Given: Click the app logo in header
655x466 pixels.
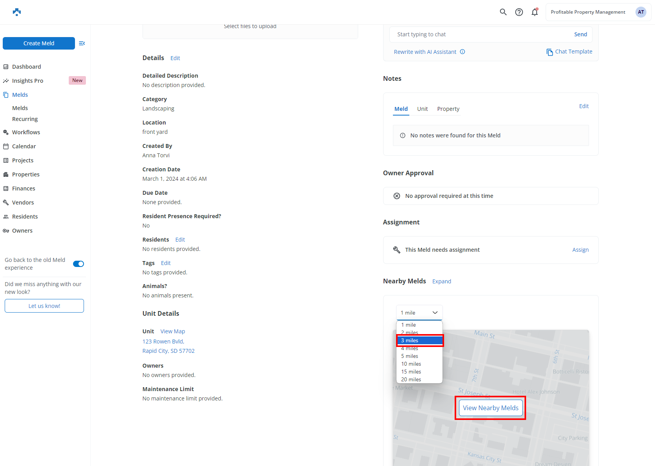Looking at the screenshot, I should tap(17, 12).
